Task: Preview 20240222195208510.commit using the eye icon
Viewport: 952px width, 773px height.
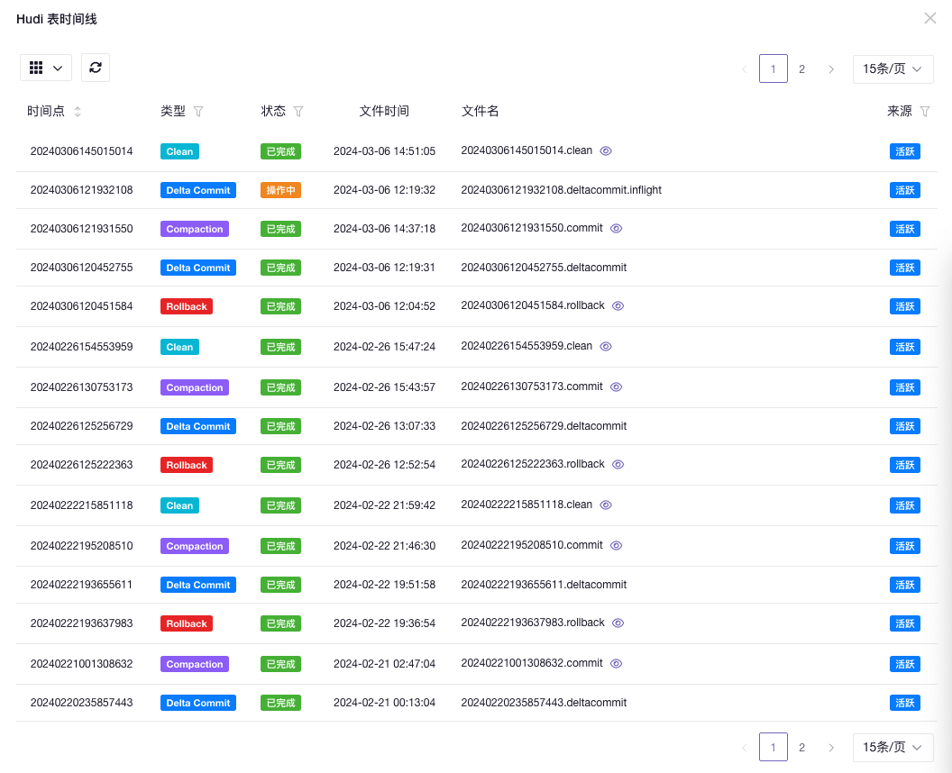Action: pyautogui.click(x=617, y=546)
